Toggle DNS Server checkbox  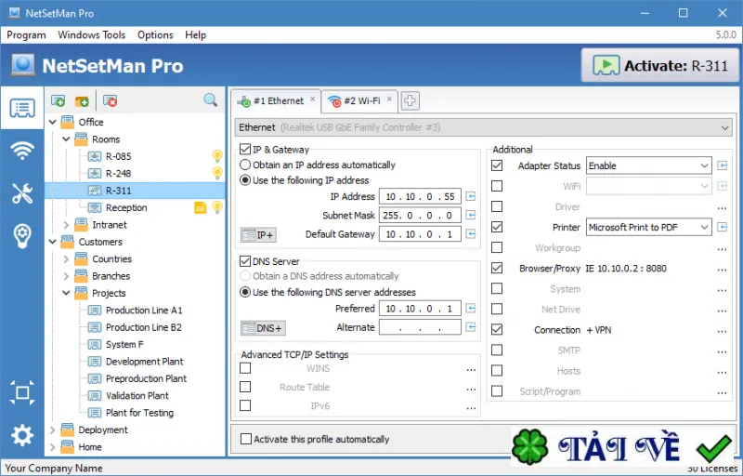(245, 261)
